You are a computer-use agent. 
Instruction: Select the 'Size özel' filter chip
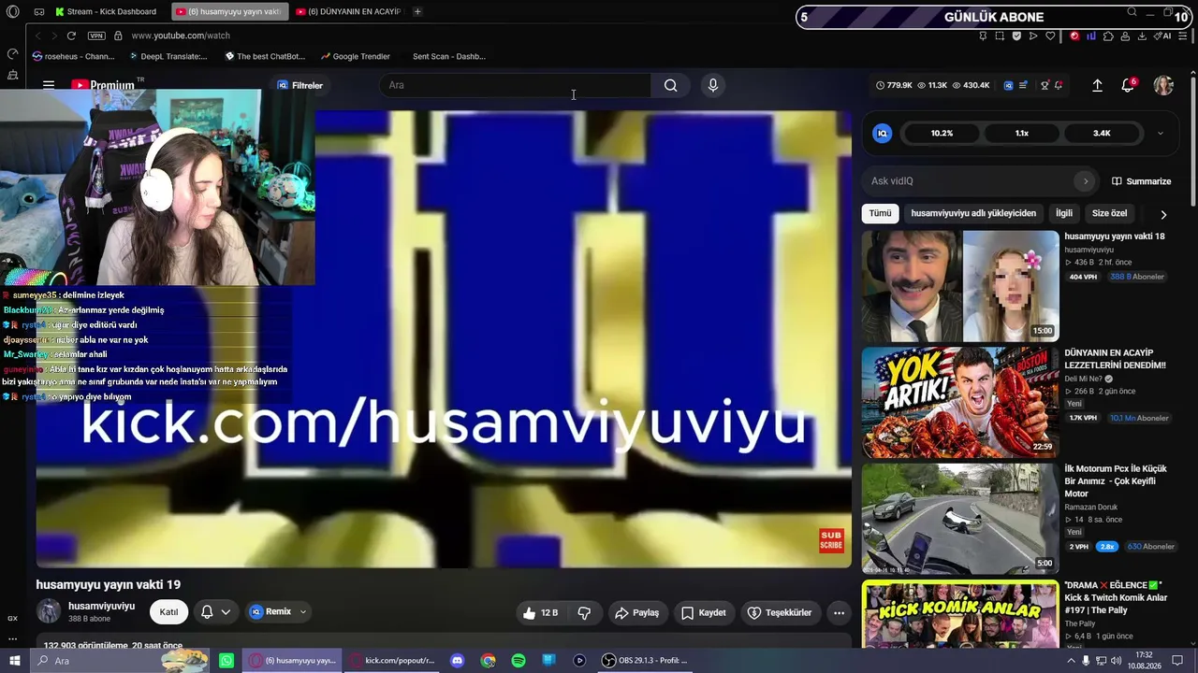tap(1110, 213)
